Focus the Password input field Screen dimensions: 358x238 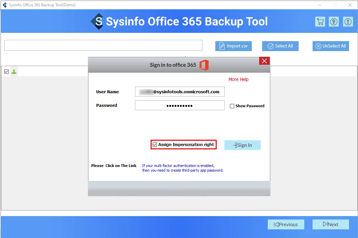(180, 105)
